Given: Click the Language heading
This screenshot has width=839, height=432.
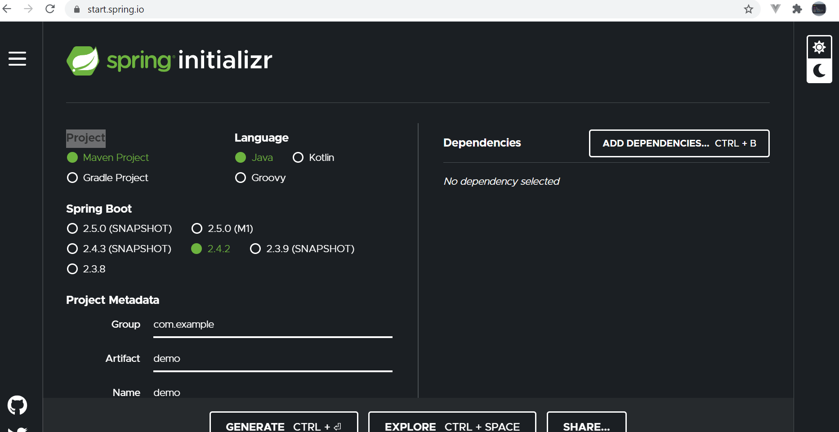Looking at the screenshot, I should tap(262, 138).
